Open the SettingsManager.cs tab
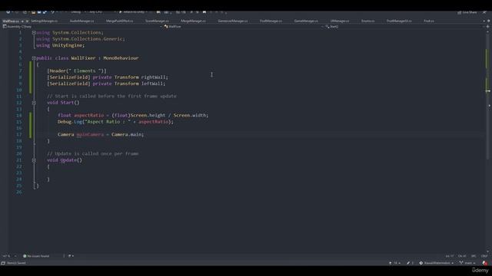This screenshot has width=492, height=276. tap(45, 21)
